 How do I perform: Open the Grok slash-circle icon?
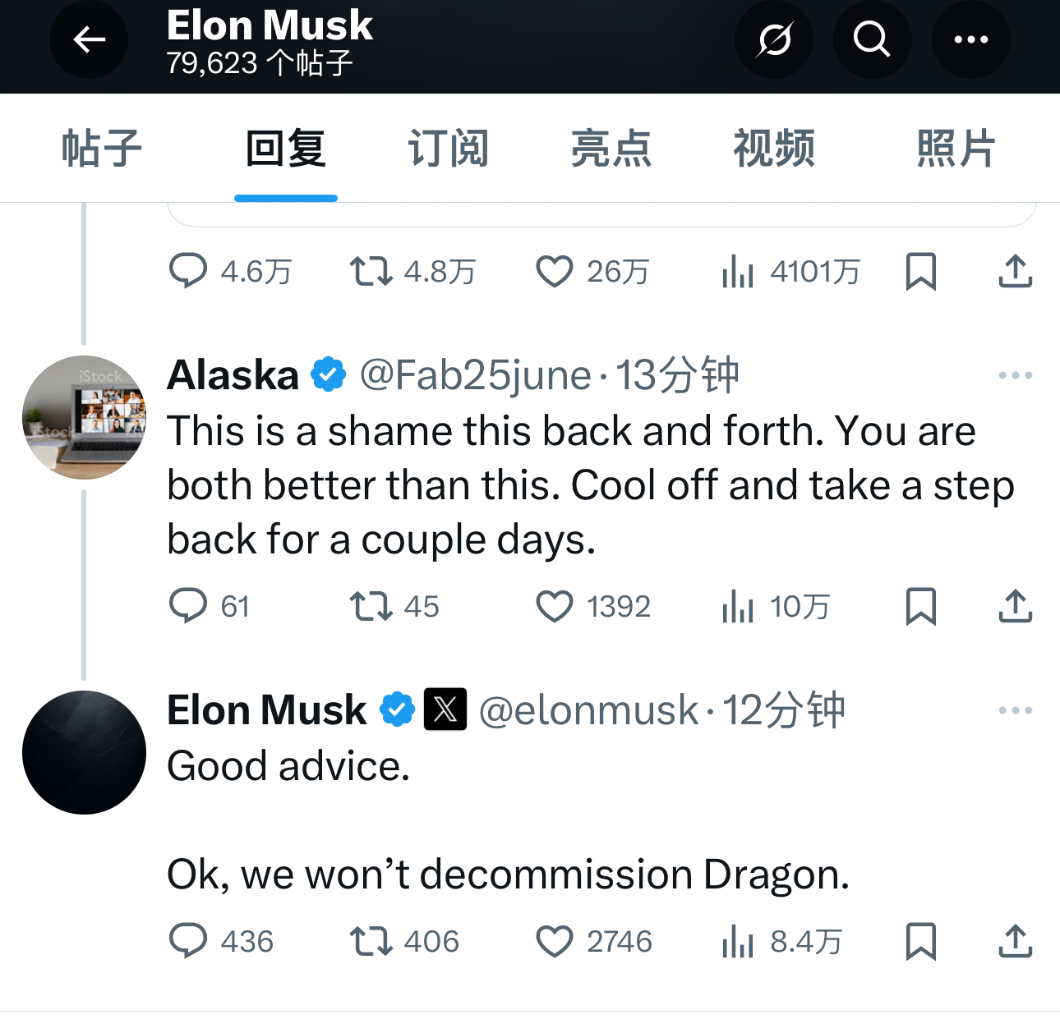click(774, 39)
